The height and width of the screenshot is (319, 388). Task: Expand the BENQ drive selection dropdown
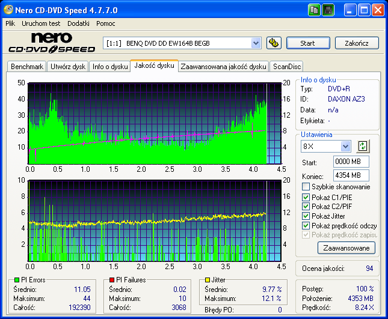(256, 43)
